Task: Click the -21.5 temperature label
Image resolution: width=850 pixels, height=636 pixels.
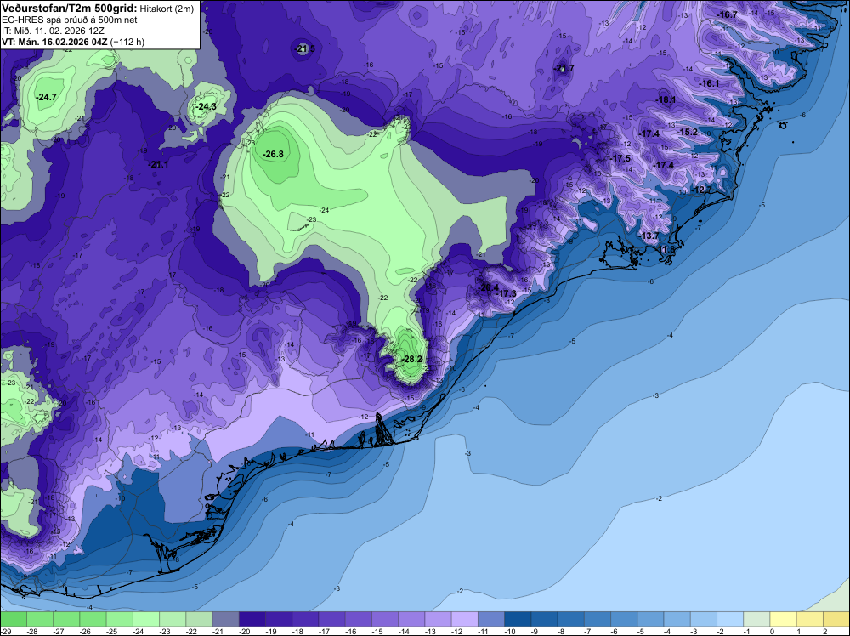Action: [x=304, y=48]
